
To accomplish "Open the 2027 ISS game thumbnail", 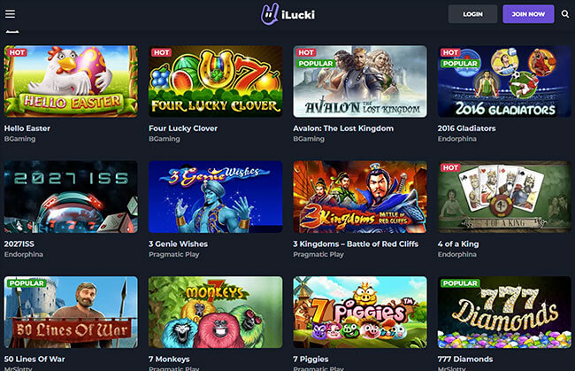I will 71,197.
